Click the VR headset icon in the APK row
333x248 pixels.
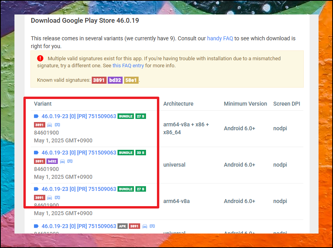[x=152, y=226]
